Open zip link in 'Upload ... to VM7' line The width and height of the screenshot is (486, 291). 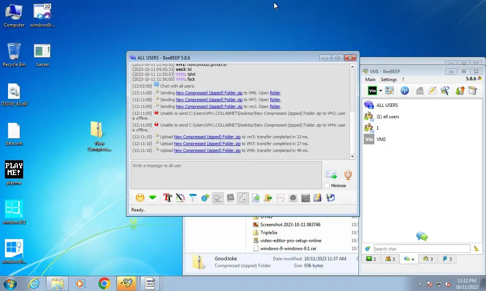(x=207, y=144)
